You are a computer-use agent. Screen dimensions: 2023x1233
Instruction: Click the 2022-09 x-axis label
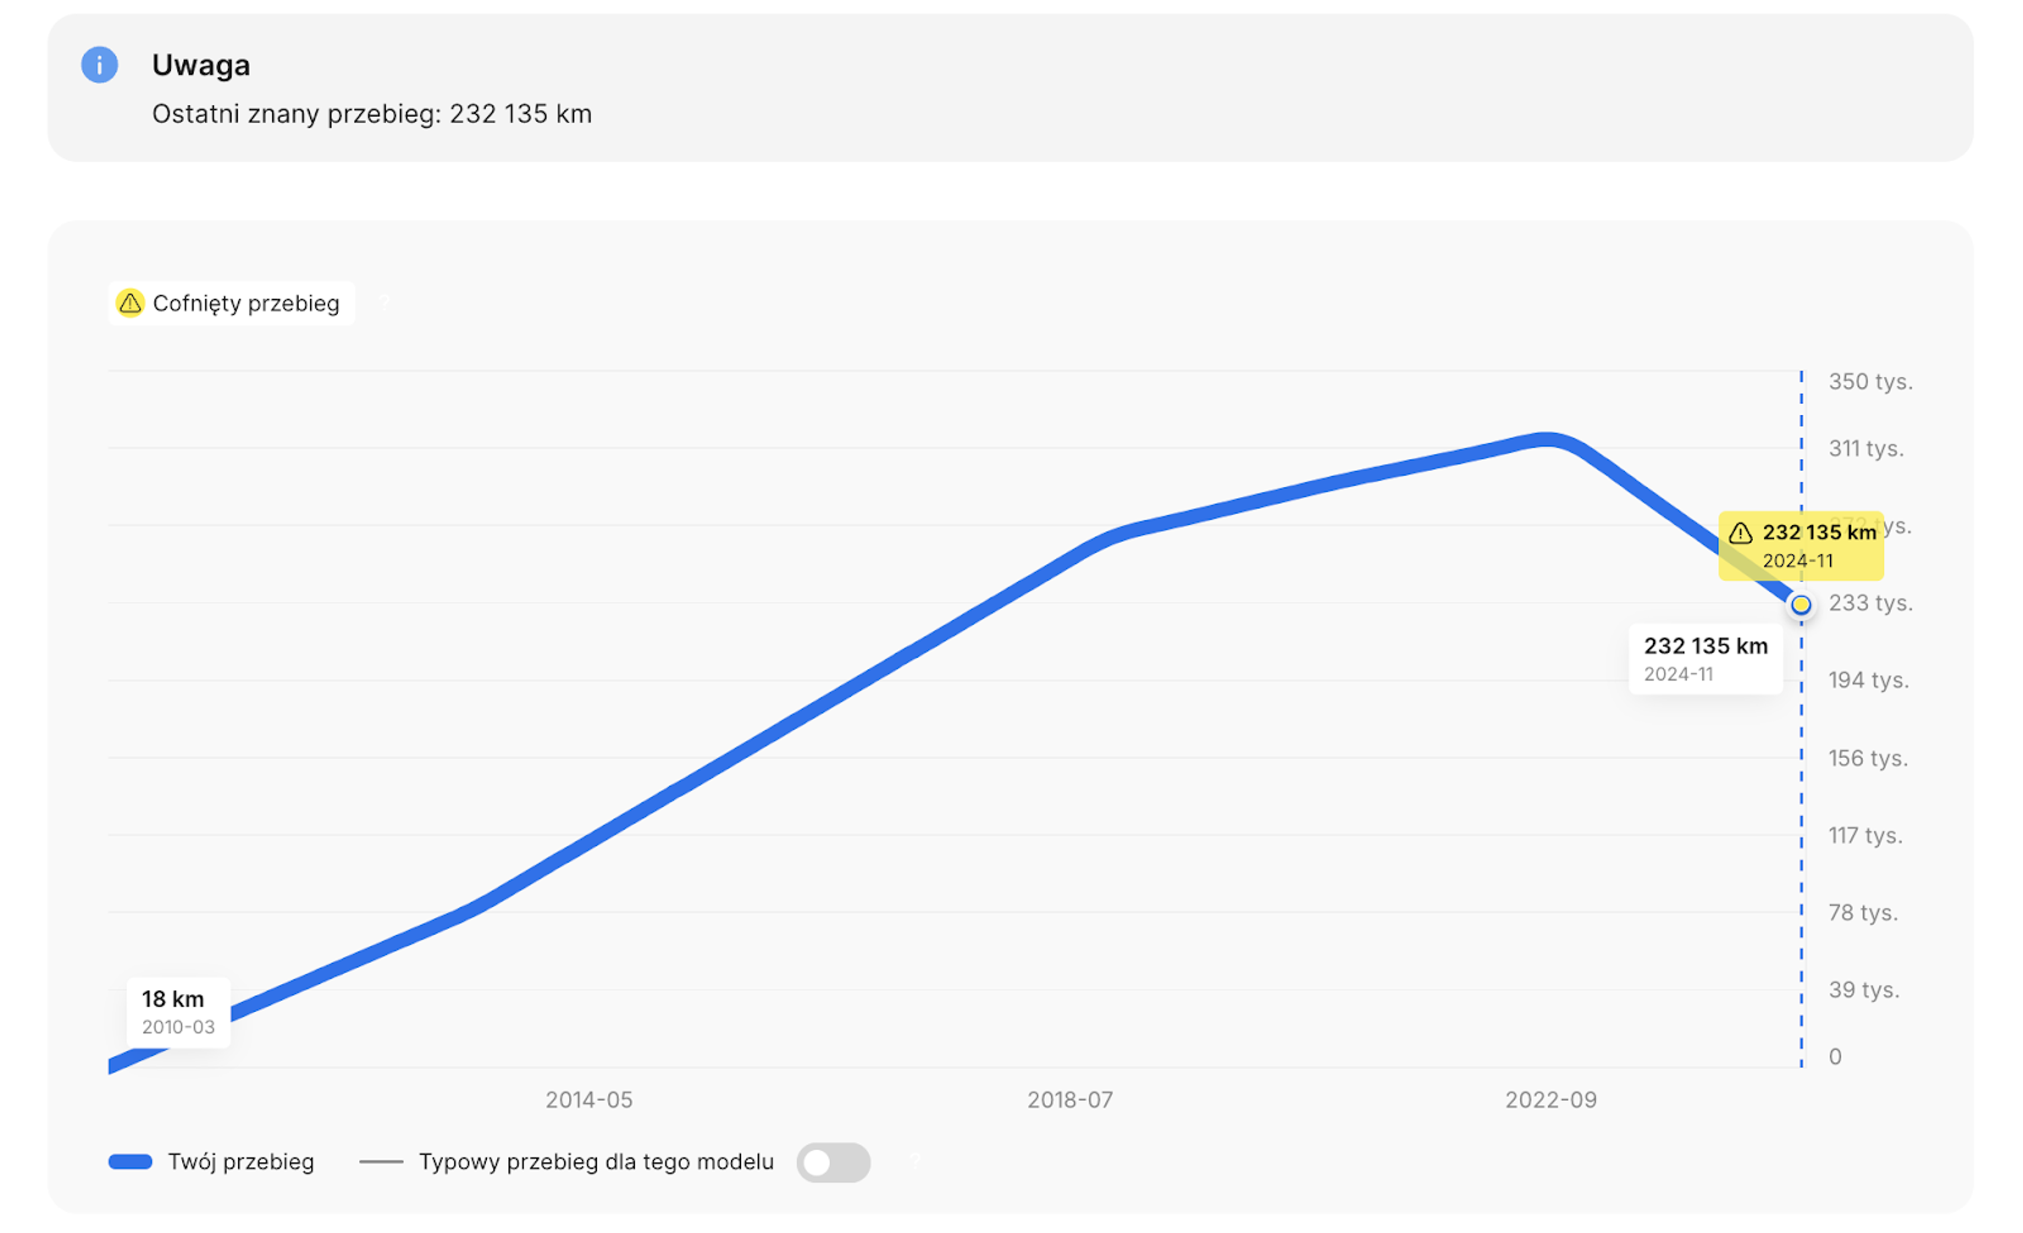(x=1550, y=1099)
